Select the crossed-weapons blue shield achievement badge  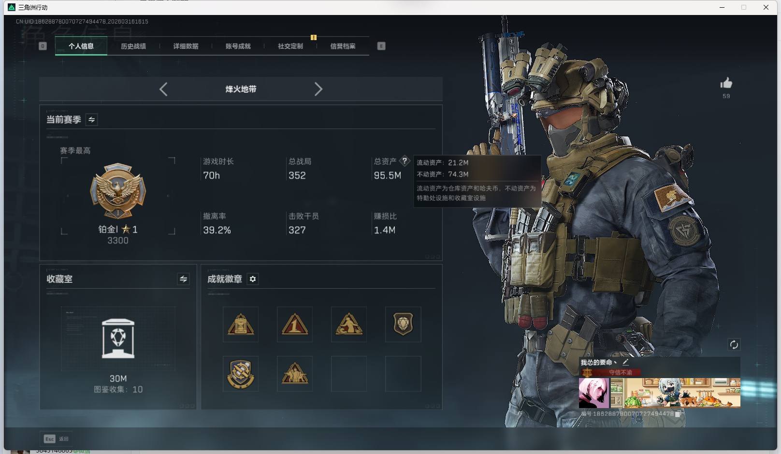pos(241,374)
